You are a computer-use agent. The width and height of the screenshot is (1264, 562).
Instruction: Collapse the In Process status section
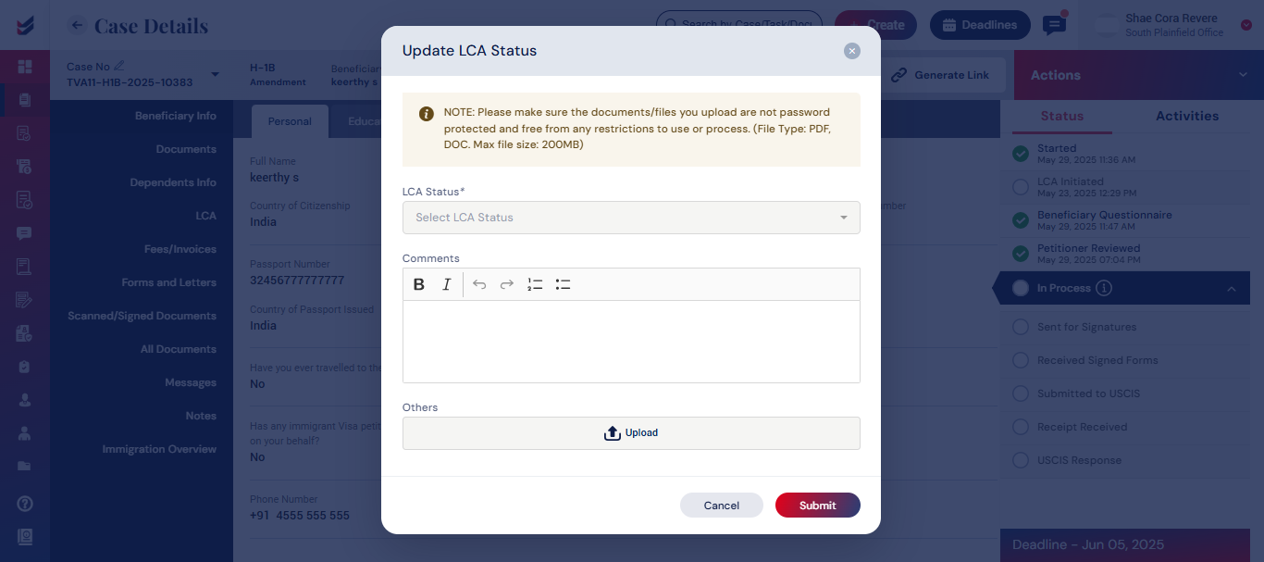click(x=1231, y=289)
